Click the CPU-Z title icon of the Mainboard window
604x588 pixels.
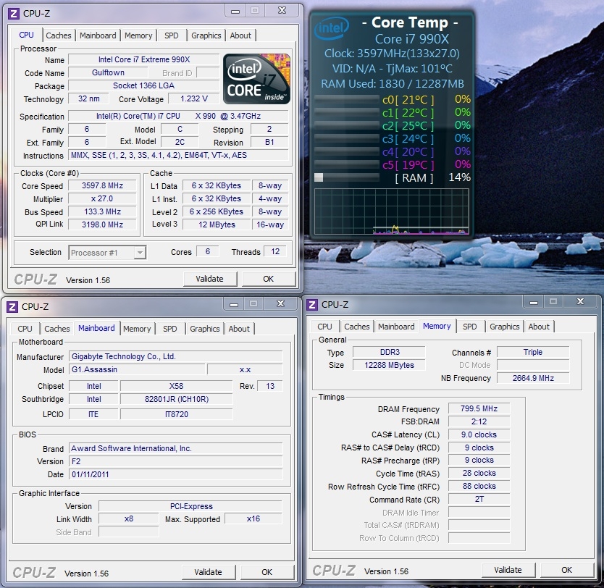12,307
